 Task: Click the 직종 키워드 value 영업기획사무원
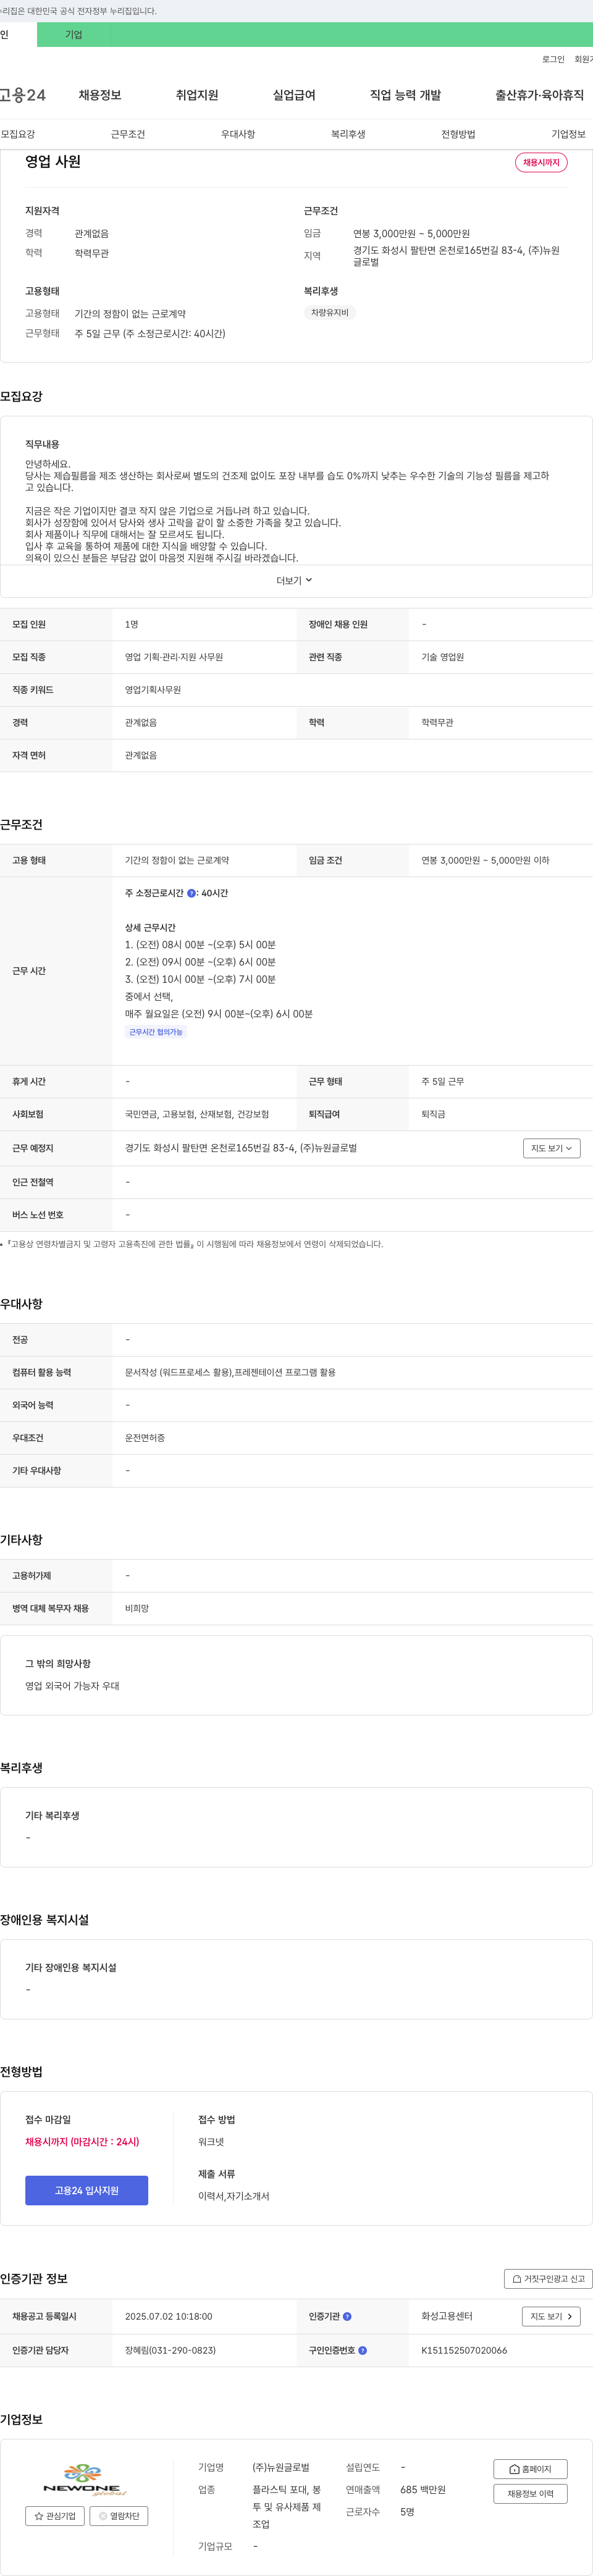(153, 690)
